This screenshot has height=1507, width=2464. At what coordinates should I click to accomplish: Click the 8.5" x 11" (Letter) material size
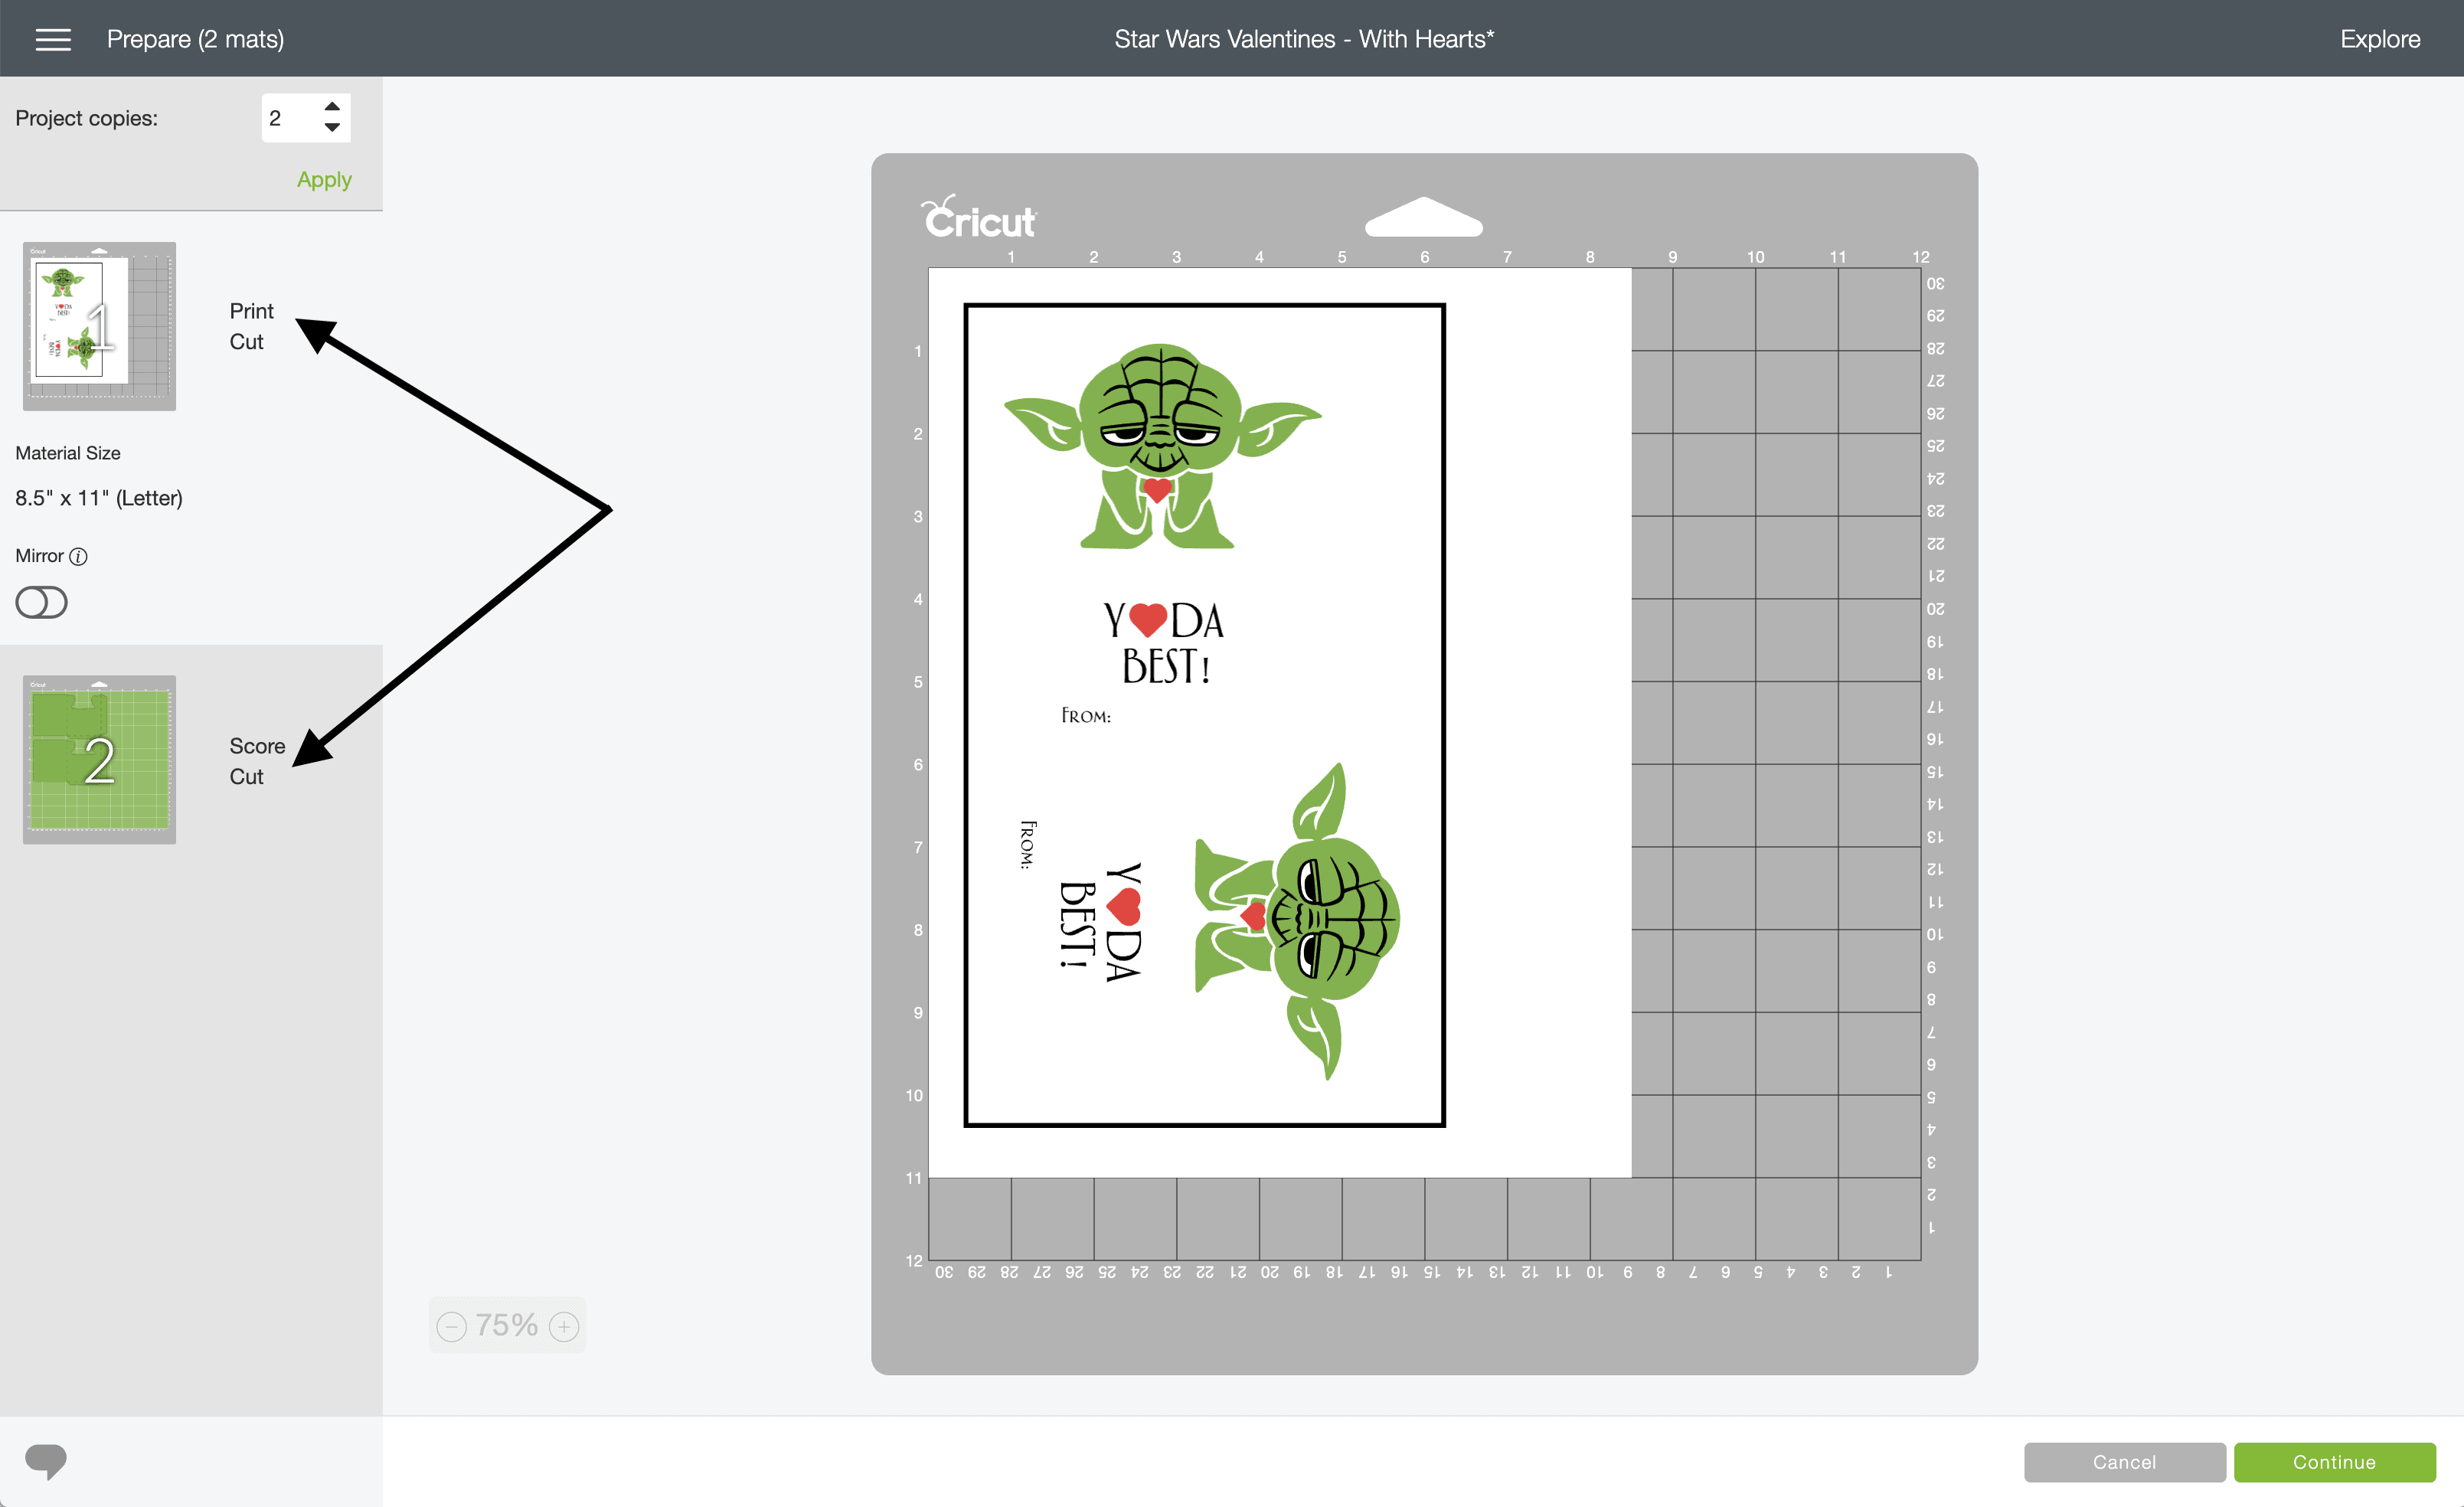[x=99, y=498]
